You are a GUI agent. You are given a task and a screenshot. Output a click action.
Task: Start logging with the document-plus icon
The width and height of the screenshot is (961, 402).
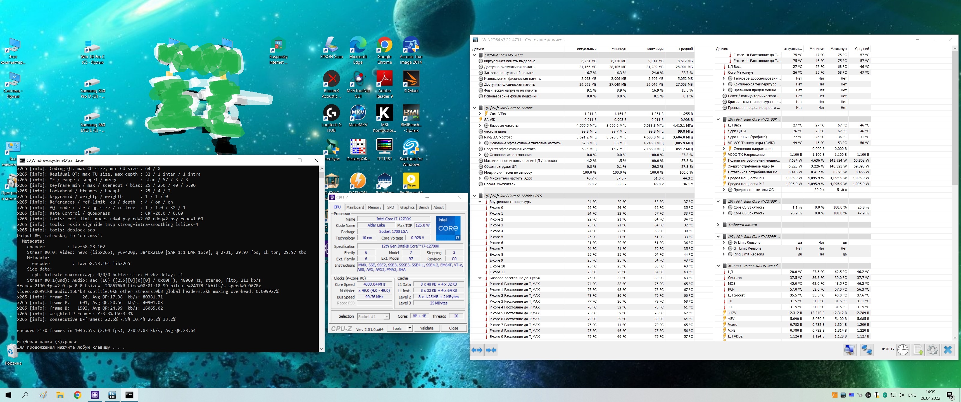point(918,350)
